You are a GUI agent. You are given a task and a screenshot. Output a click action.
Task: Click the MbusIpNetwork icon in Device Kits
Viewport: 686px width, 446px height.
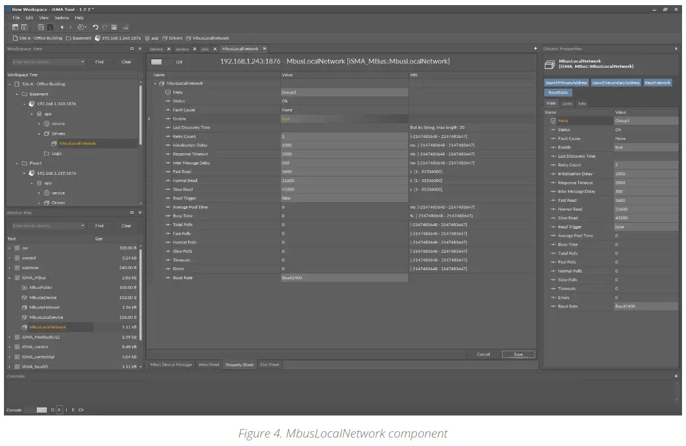[x=25, y=308]
